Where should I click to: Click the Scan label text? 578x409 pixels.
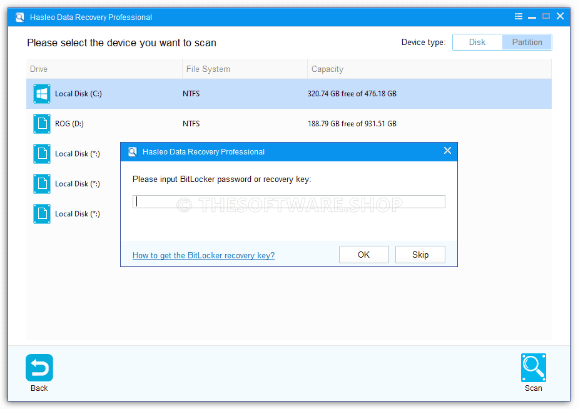point(533,388)
